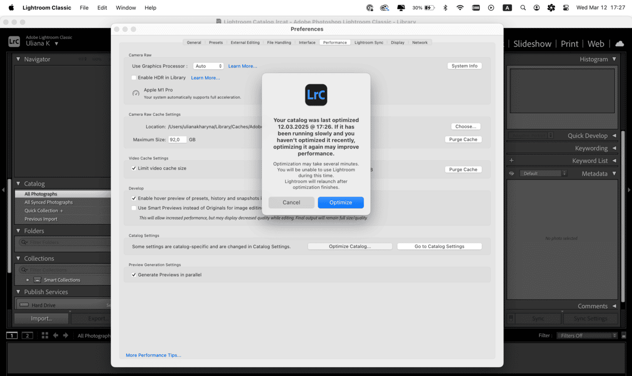
Task: Click the Maximum Size input field
Action: coord(177,140)
